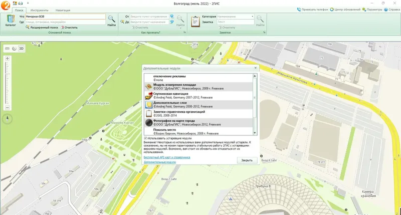Click Камера хранения label on the map
Screen dimensions: 401x215
pos(368,193)
